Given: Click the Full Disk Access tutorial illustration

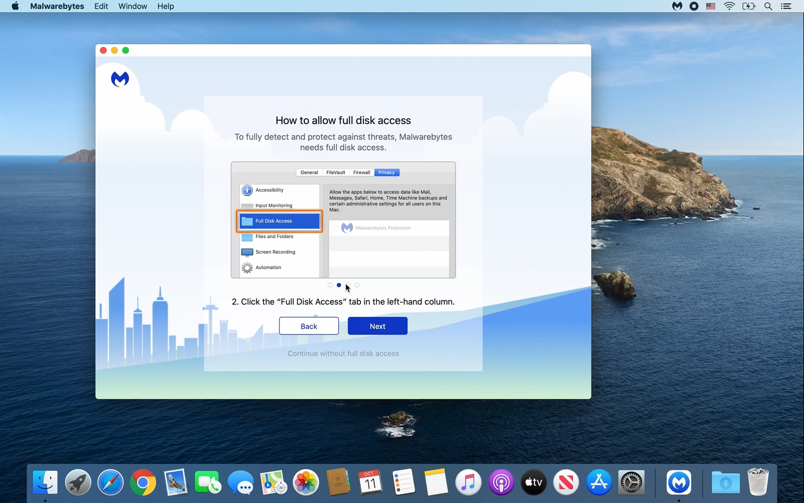Looking at the screenshot, I should (343, 220).
